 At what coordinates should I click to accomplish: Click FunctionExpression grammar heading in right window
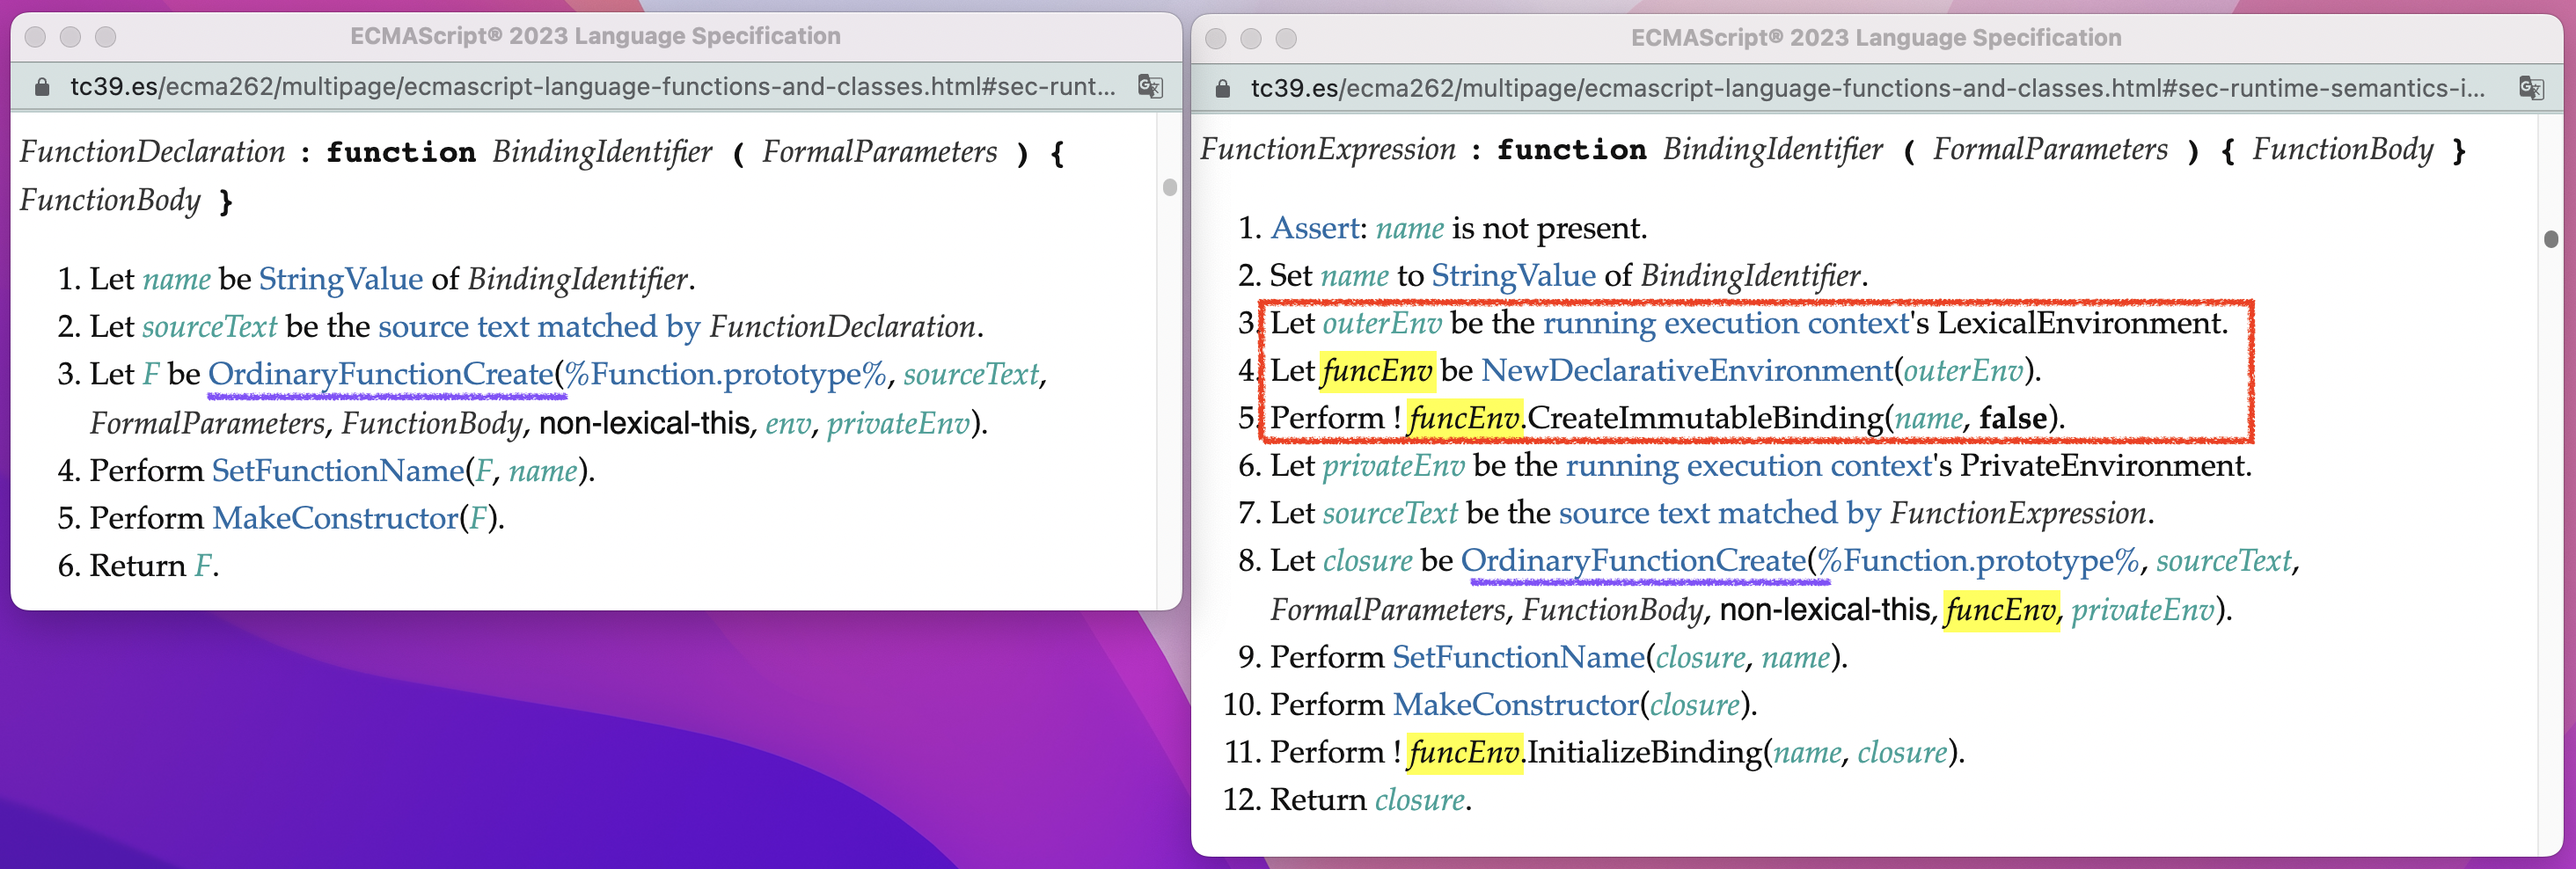(x=1328, y=149)
